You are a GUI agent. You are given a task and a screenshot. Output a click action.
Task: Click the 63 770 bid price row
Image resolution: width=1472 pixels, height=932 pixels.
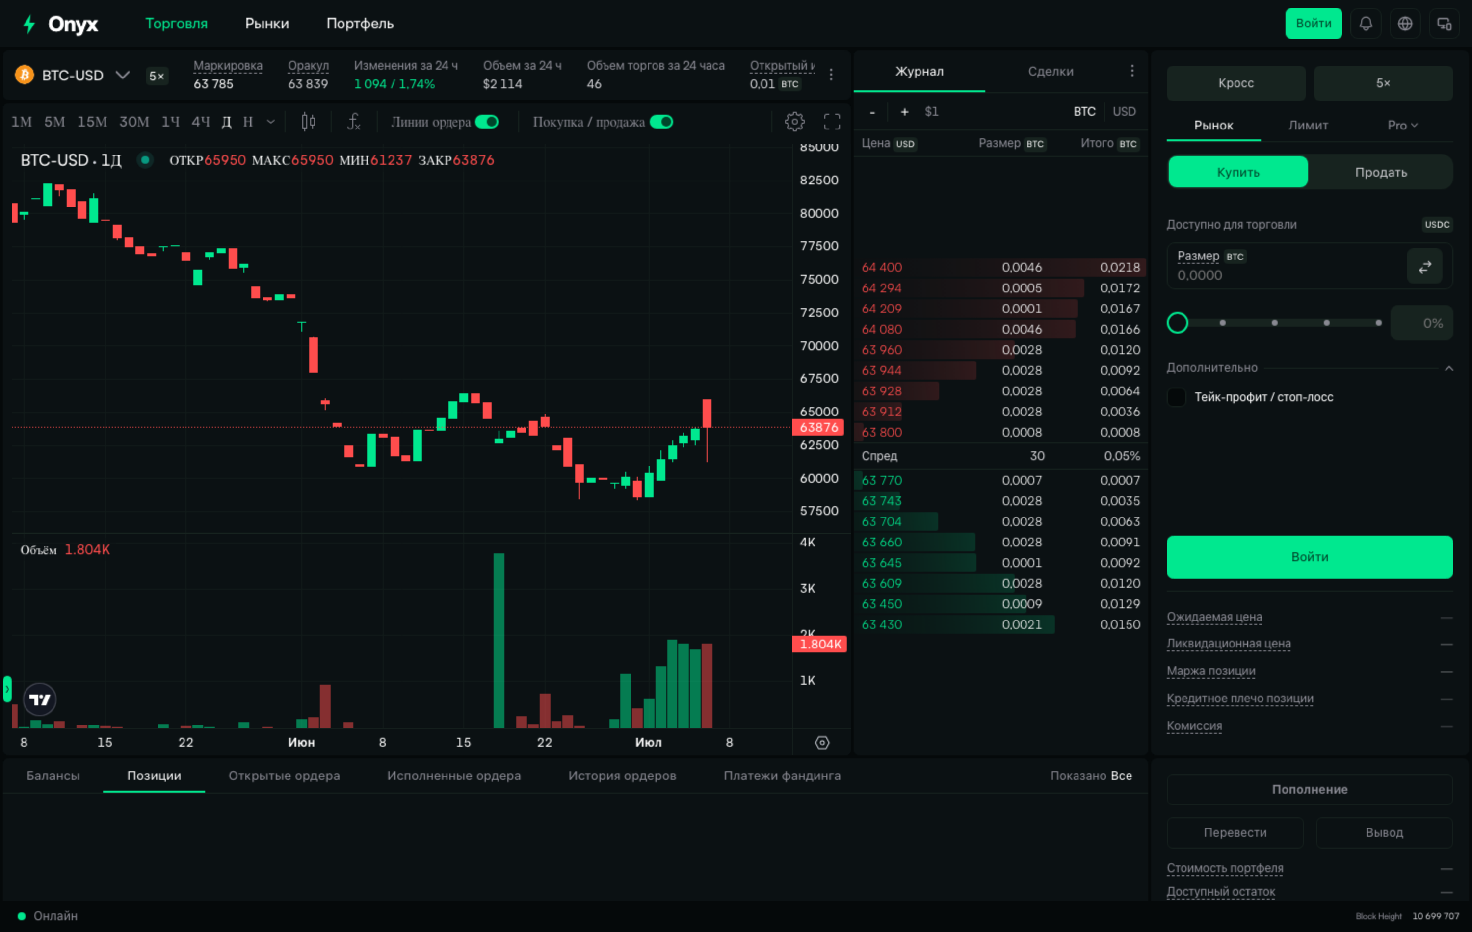[x=1000, y=480]
